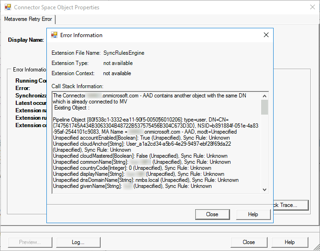The image size is (320, 251).
Task: Click the displayName[String] line
Action: pyautogui.click(x=139, y=174)
